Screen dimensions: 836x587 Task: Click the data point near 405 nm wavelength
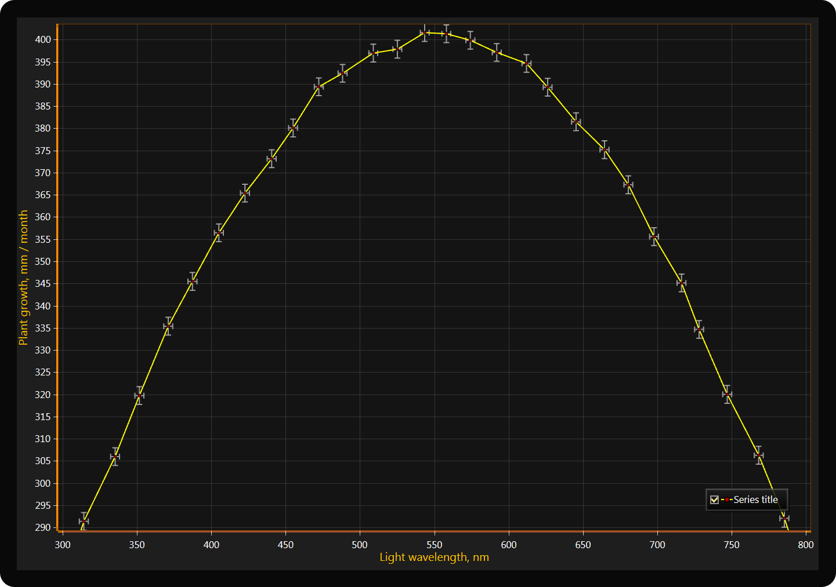(219, 233)
